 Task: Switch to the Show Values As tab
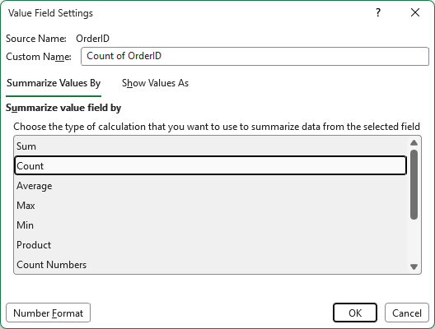(155, 83)
